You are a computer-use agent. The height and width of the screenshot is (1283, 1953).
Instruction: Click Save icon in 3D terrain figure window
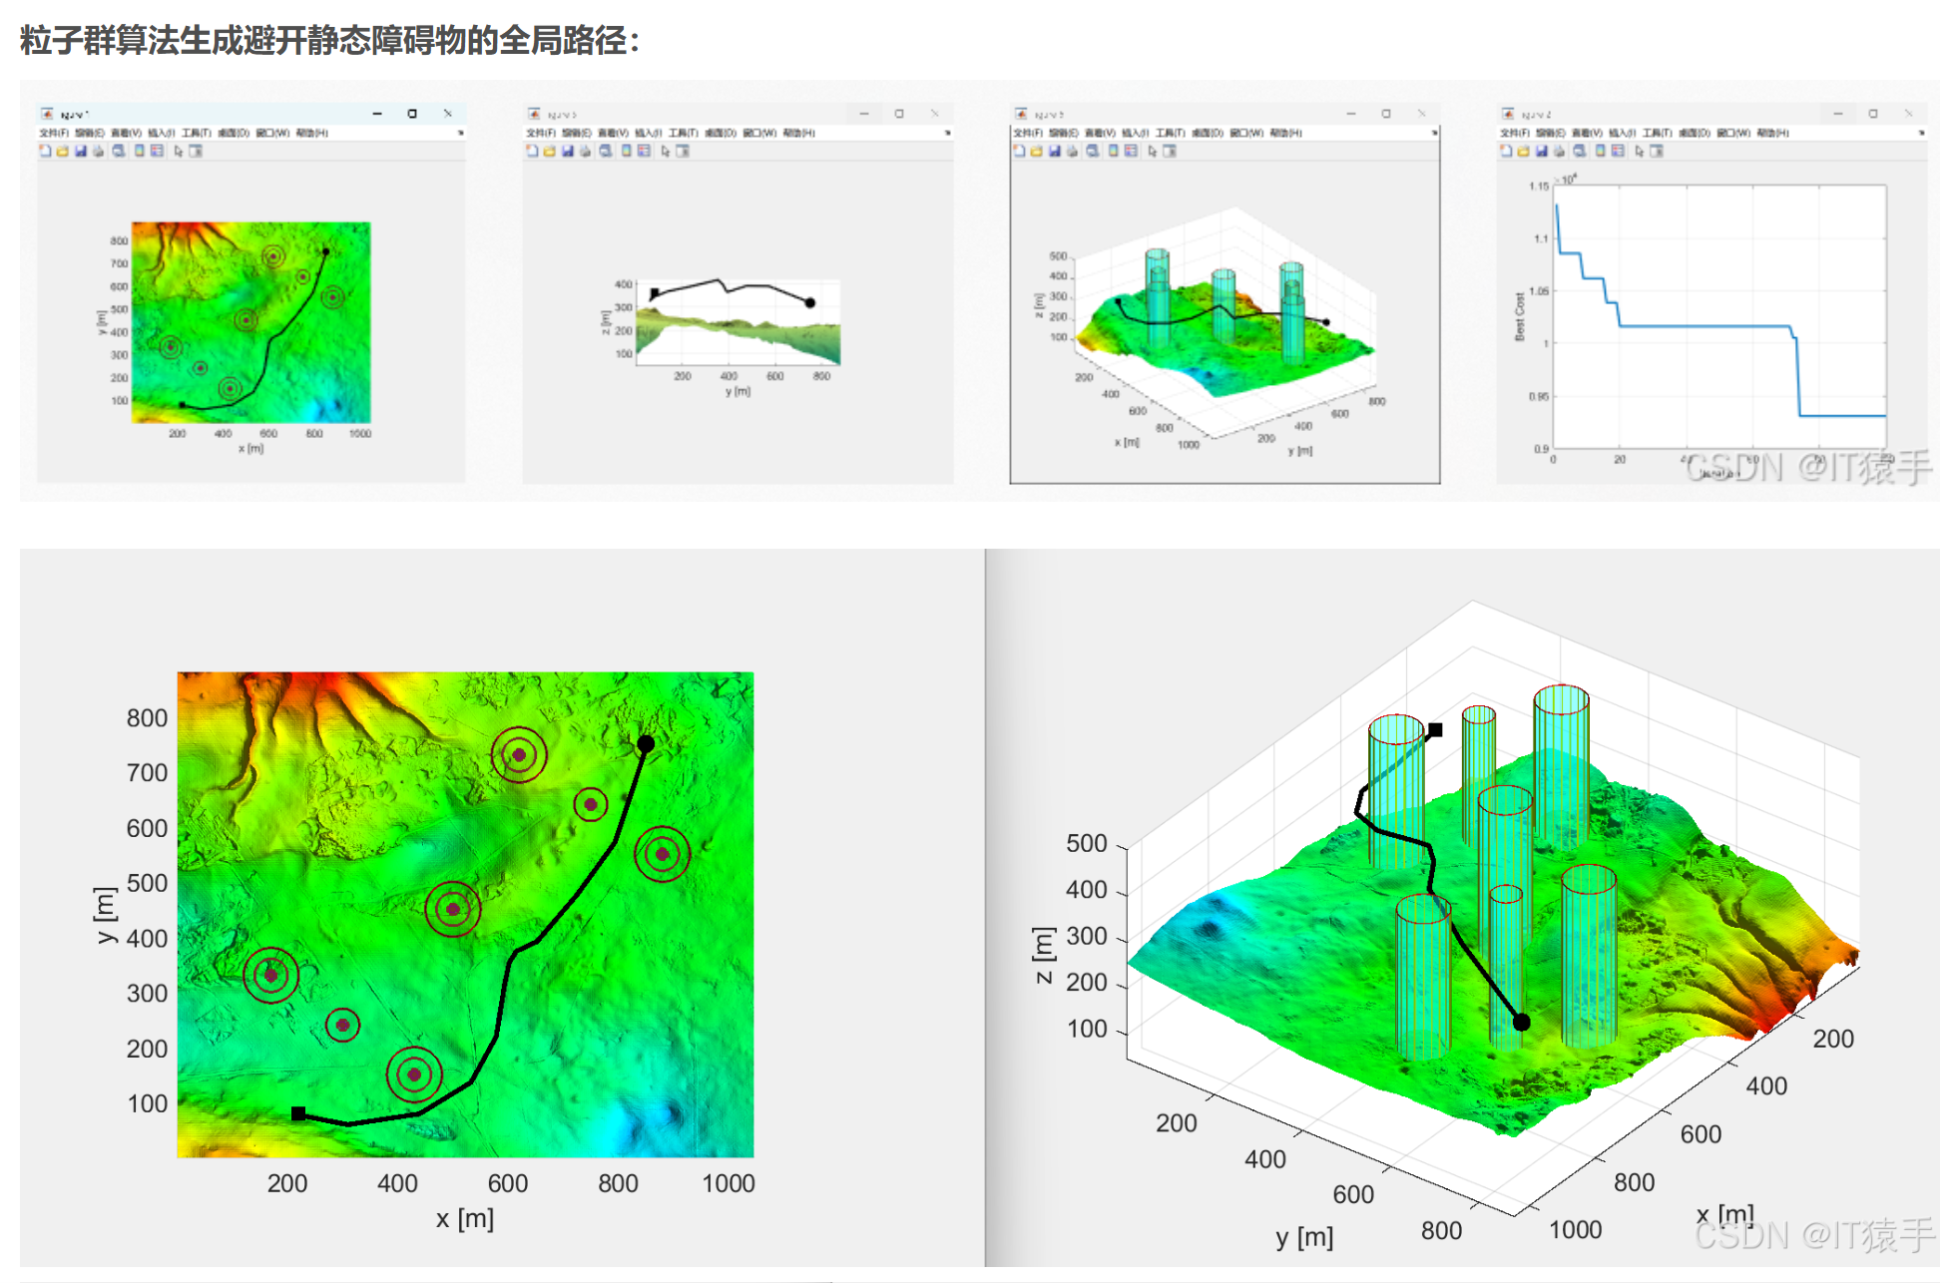pos(1054,151)
